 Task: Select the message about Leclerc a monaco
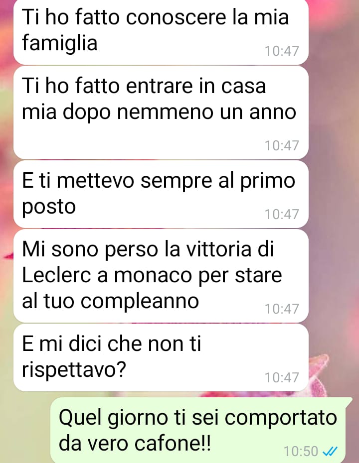coord(161,276)
